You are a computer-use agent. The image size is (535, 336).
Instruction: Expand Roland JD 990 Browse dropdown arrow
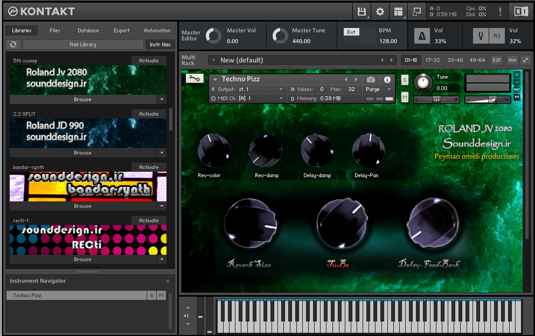(x=162, y=153)
